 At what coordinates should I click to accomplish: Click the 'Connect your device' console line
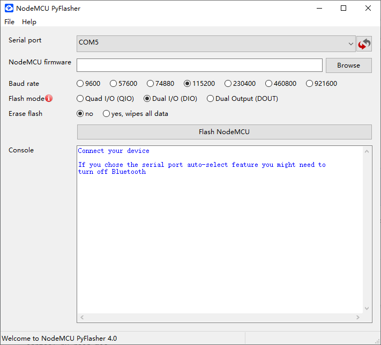tap(114, 151)
